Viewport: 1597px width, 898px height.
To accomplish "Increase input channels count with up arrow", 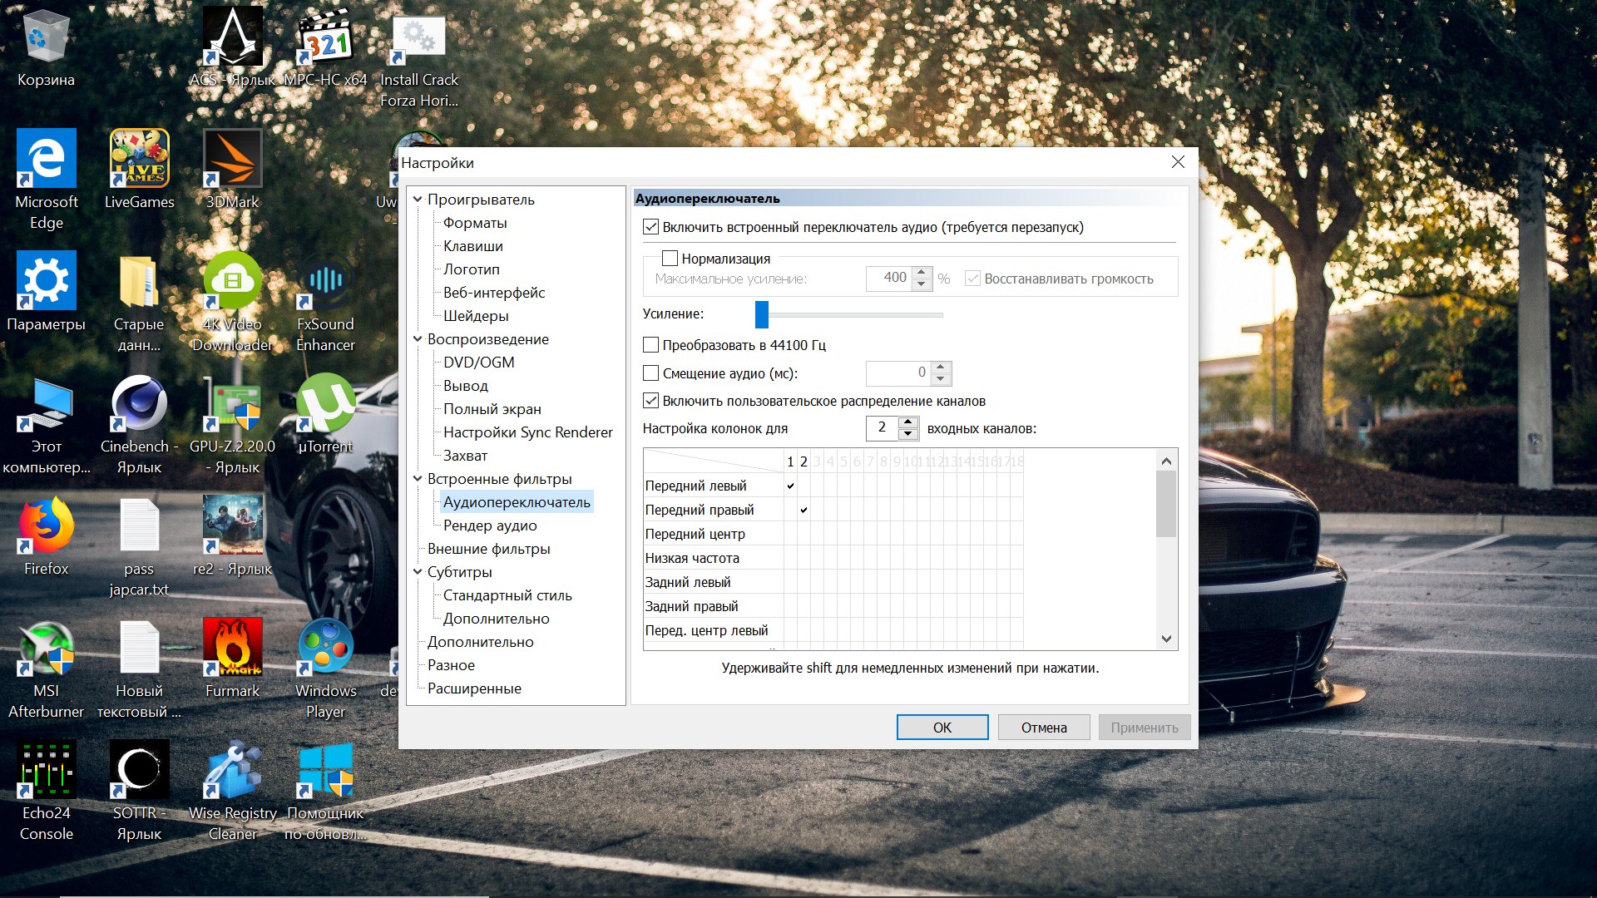I will [908, 422].
